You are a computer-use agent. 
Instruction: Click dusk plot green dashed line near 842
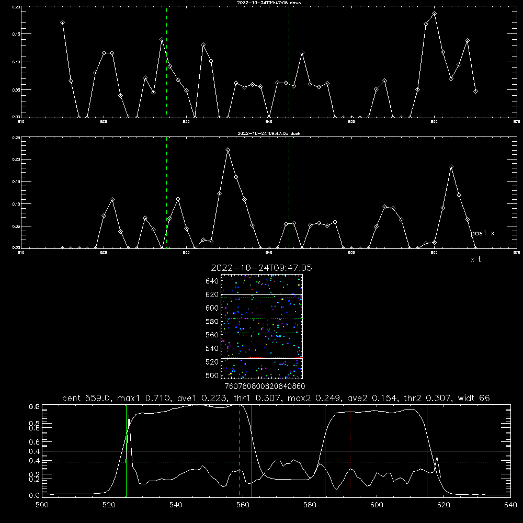click(289, 192)
